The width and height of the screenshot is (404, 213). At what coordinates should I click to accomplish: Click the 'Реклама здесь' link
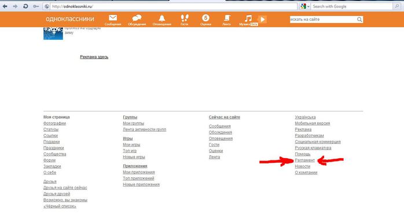click(94, 57)
